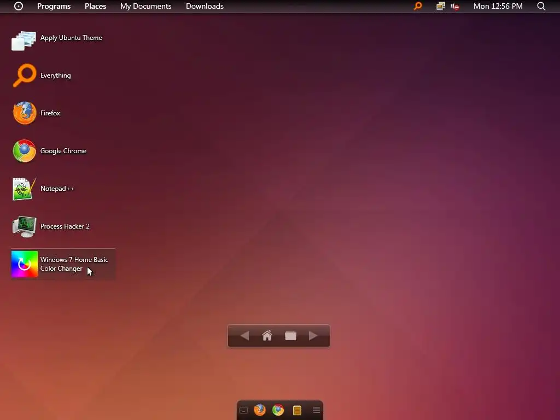Click the Process Hacker 2 label
560x420 pixels.
pyautogui.click(x=65, y=226)
